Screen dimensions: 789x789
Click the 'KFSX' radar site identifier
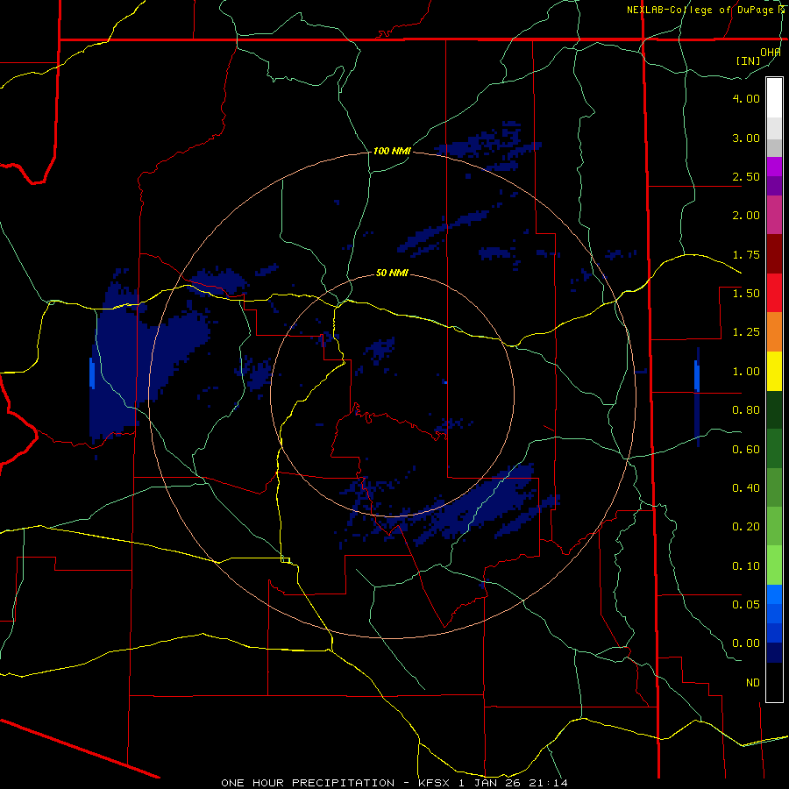[435, 783]
